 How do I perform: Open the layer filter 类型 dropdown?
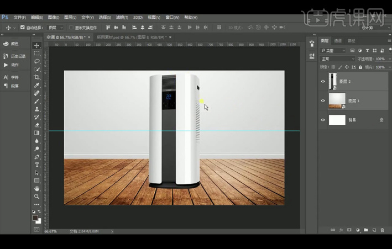point(333,50)
